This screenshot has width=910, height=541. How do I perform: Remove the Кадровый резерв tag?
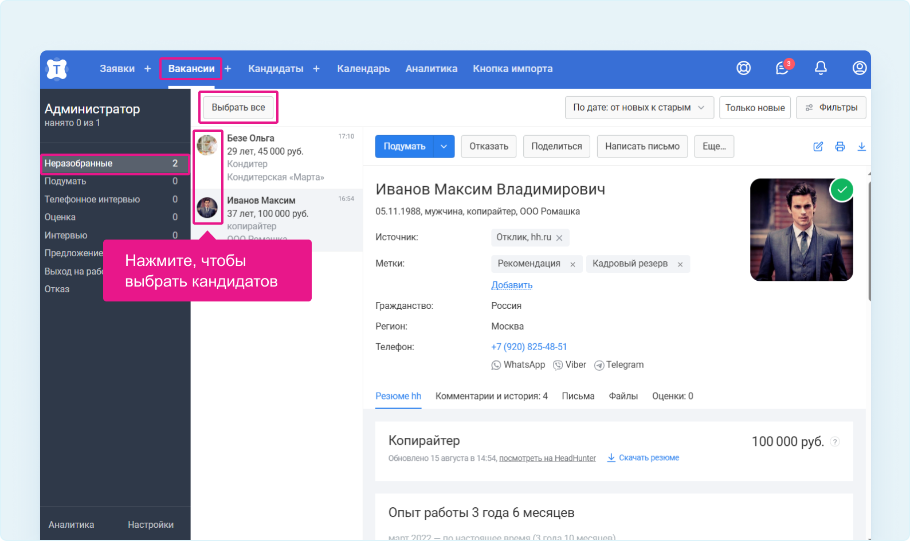680,264
